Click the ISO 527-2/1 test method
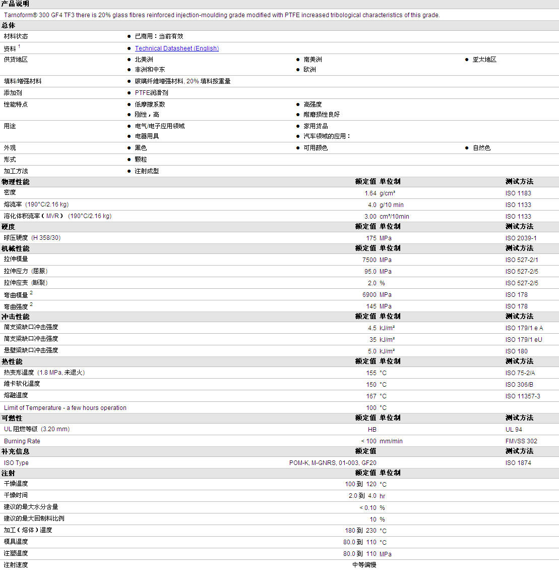The width and height of the screenshot is (559, 570). (522, 261)
